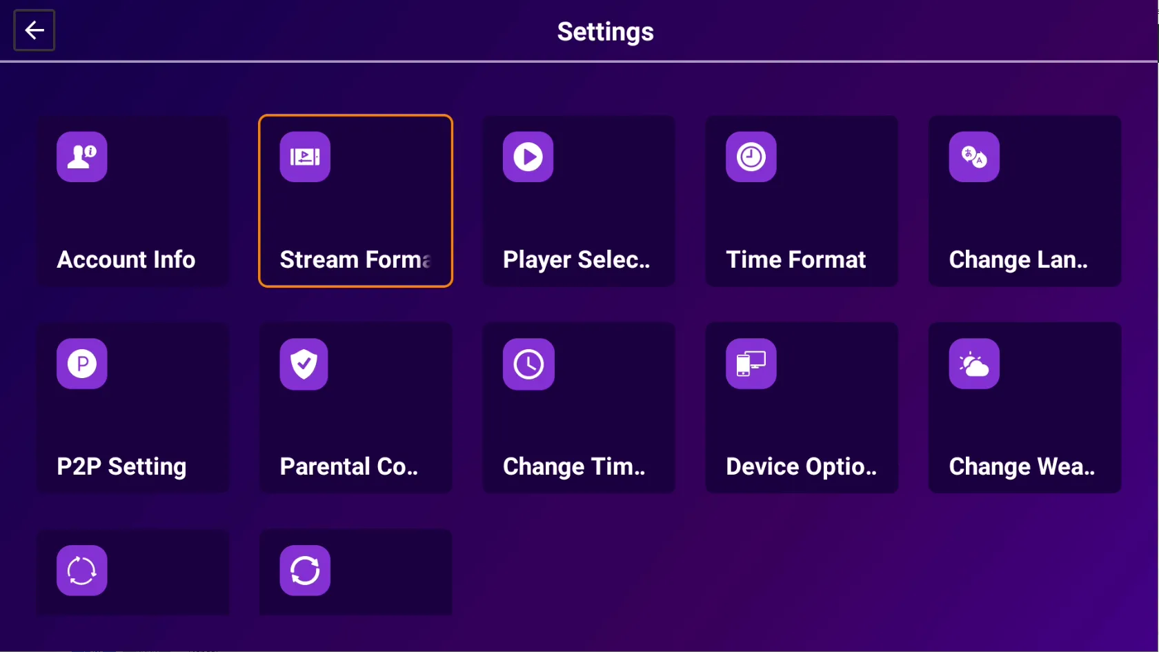Click the back arrow button

tap(34, 30)
